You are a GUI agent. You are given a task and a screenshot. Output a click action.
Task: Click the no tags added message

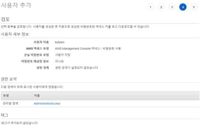[19, 123]
